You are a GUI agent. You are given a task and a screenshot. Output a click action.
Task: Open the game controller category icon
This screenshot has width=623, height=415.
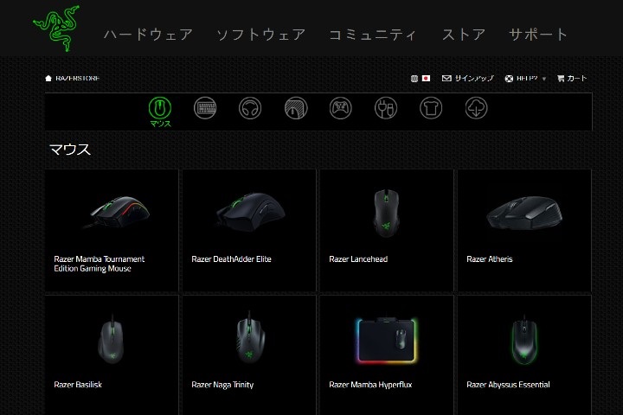(341, 107)
